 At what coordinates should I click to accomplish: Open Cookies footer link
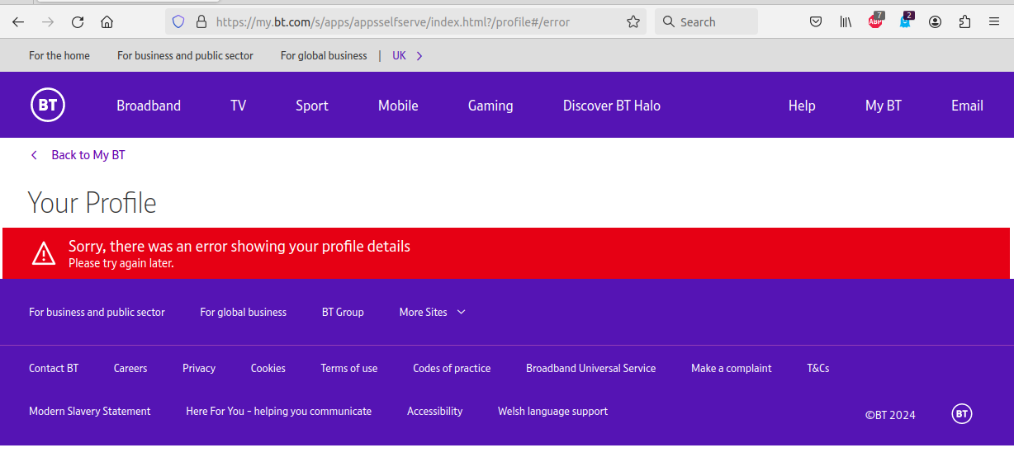coord(268,368)
